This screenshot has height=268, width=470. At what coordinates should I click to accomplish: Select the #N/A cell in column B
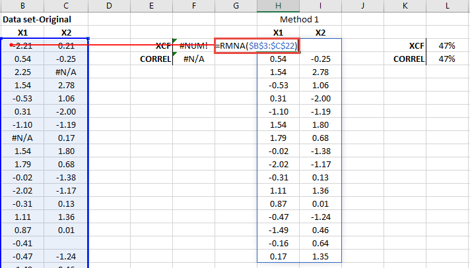[23, 138]
